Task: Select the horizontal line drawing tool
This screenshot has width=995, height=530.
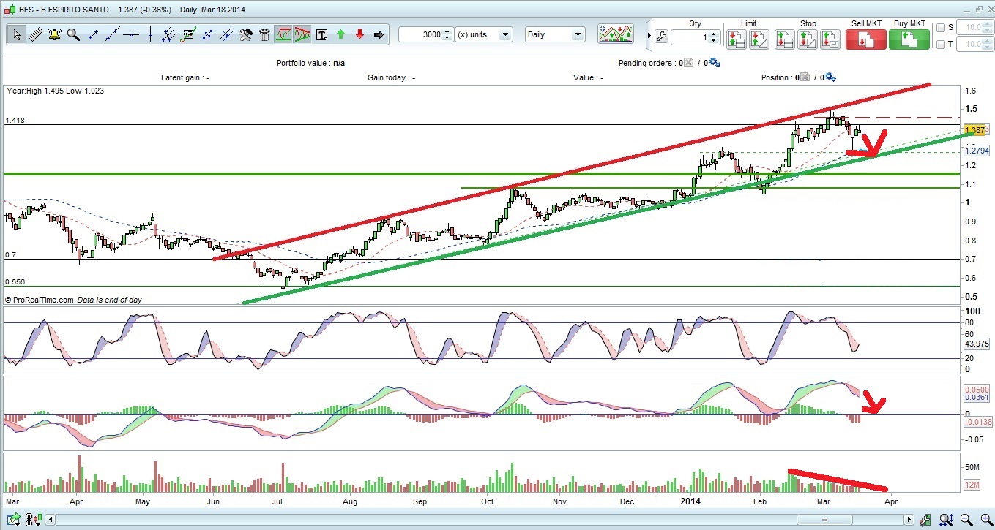Action: (130, 34)
